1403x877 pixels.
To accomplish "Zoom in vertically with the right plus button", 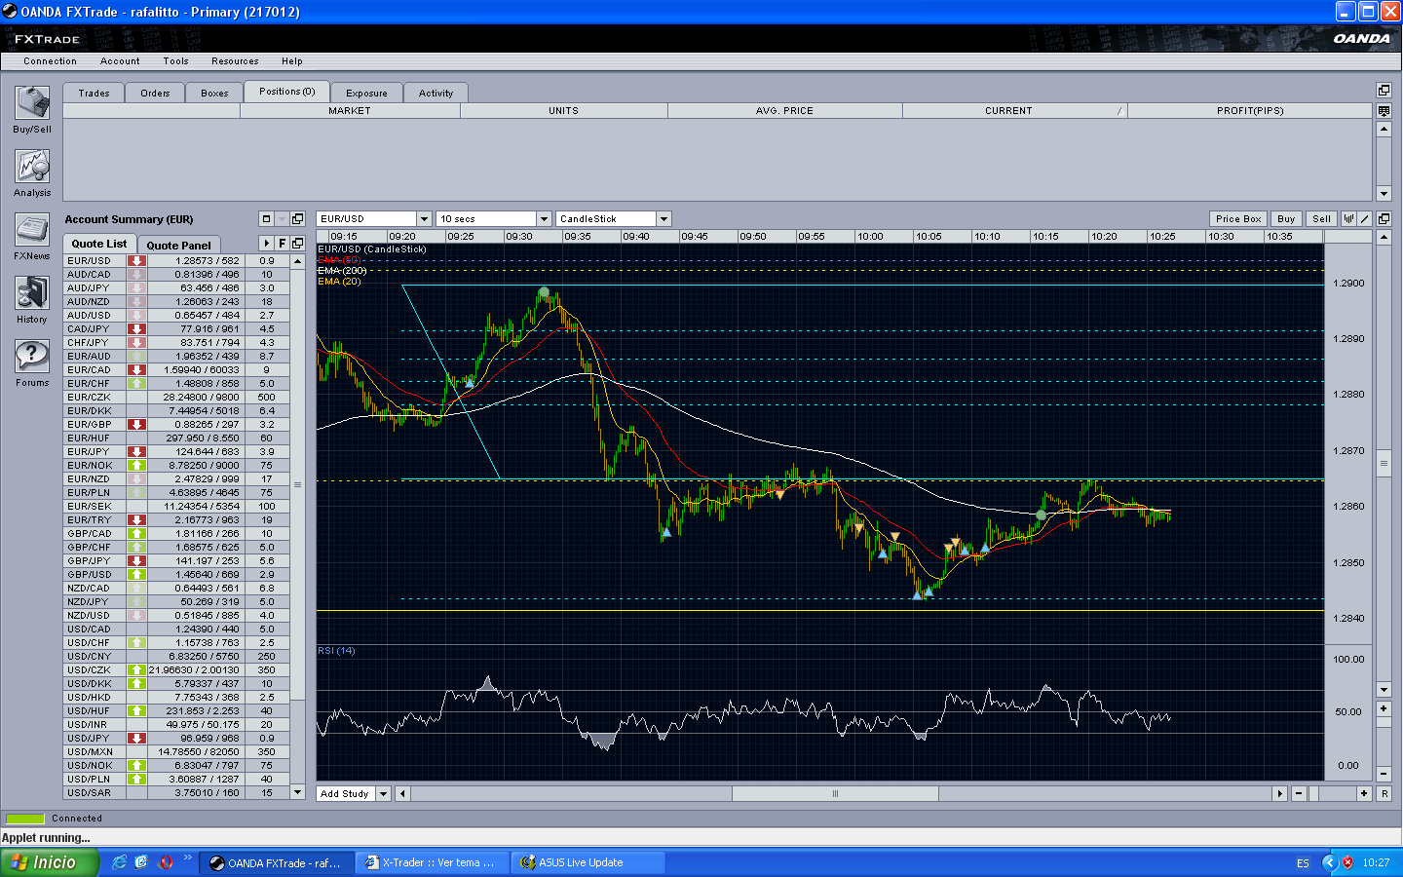I will (1384, 709).
